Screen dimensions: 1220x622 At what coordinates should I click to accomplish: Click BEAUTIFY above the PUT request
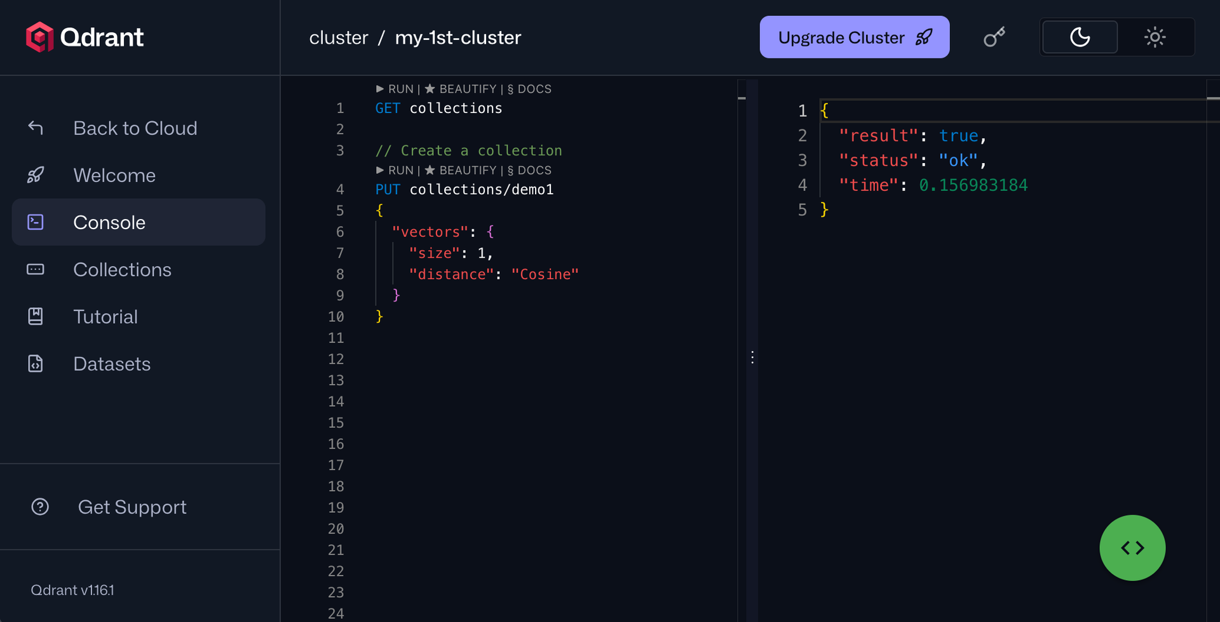[466, 170]
